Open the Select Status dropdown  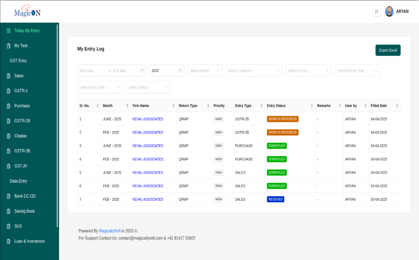pos(149,87)
